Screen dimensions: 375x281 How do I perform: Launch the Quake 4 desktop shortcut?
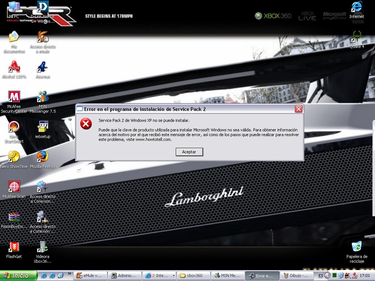[x=357, y=40]
